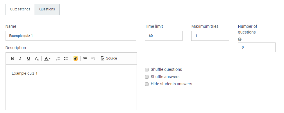284x113 pixels.
Task: Select the Quiz settings tab
Action: (x=20, y=9)
